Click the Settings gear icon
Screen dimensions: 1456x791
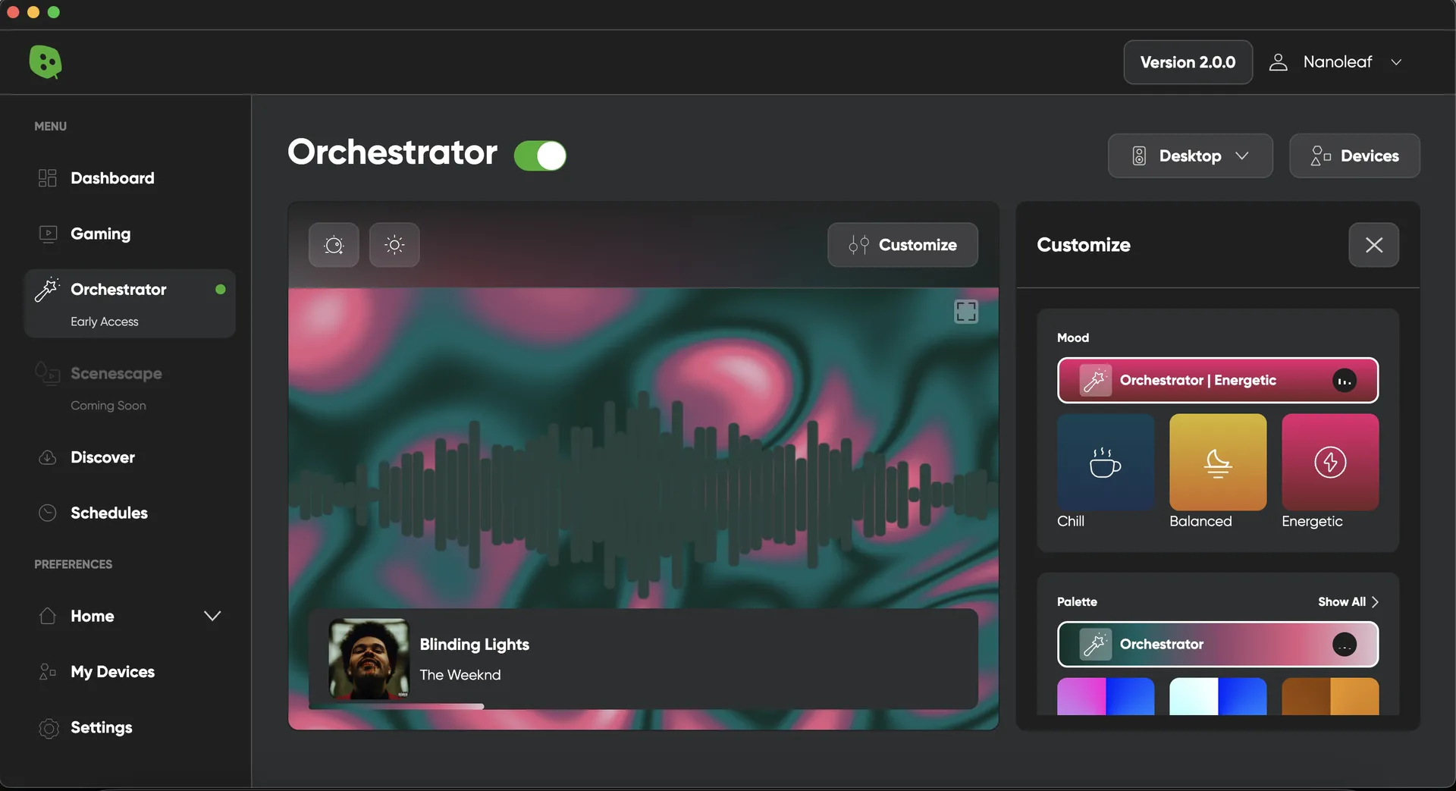click(49, 728)
